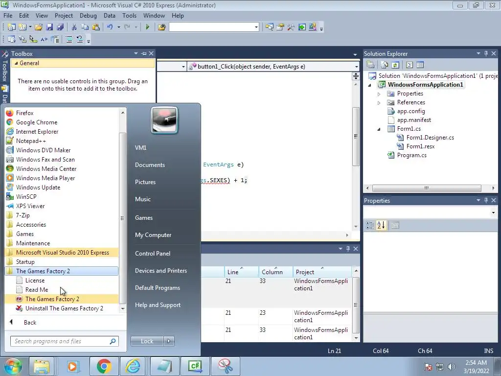501x376 pixels.
Task: Open Properties Window icon in main toolbar
Action: pos(280,27)
